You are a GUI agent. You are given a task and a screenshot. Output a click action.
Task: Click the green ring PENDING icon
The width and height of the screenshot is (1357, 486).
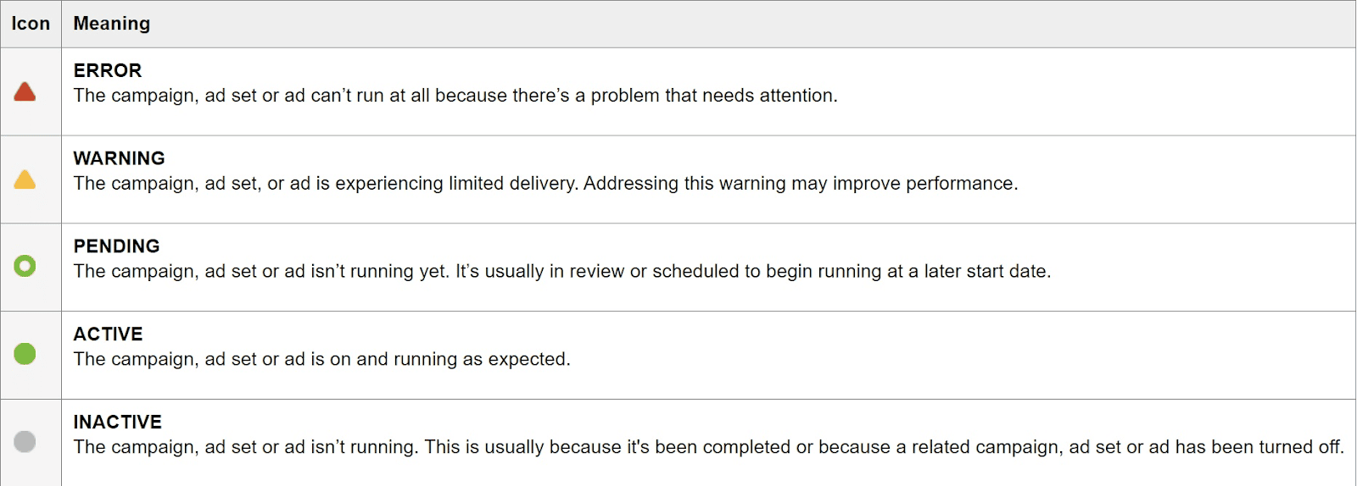point(25,267)
